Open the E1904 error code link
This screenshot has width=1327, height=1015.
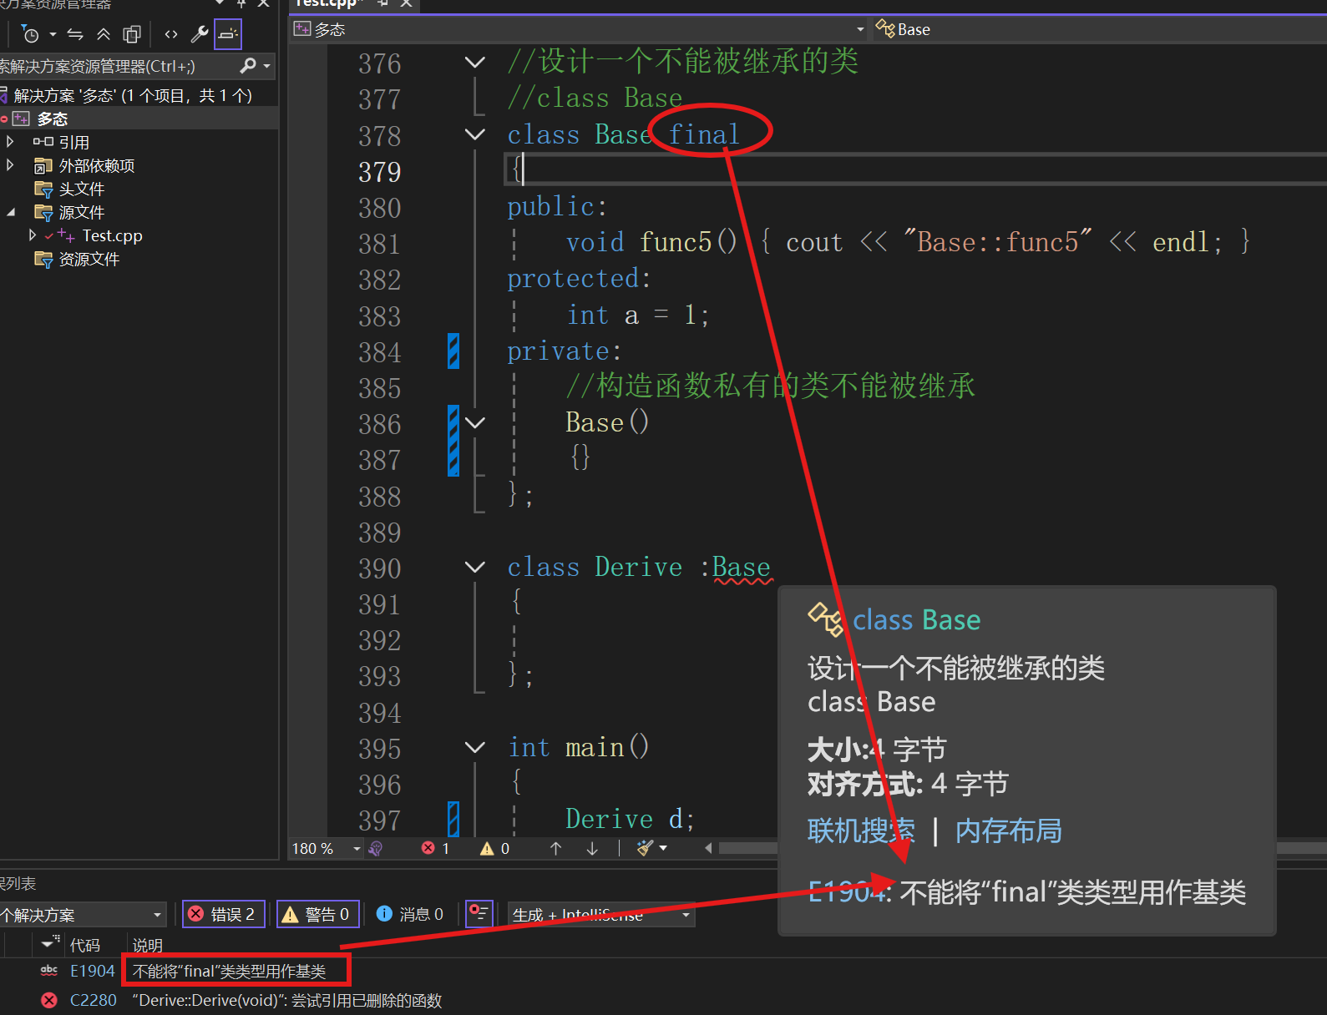93,971
